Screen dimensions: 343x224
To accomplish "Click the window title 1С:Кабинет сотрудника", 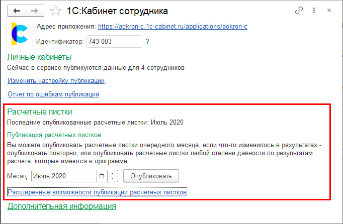I will click(117, 11).
